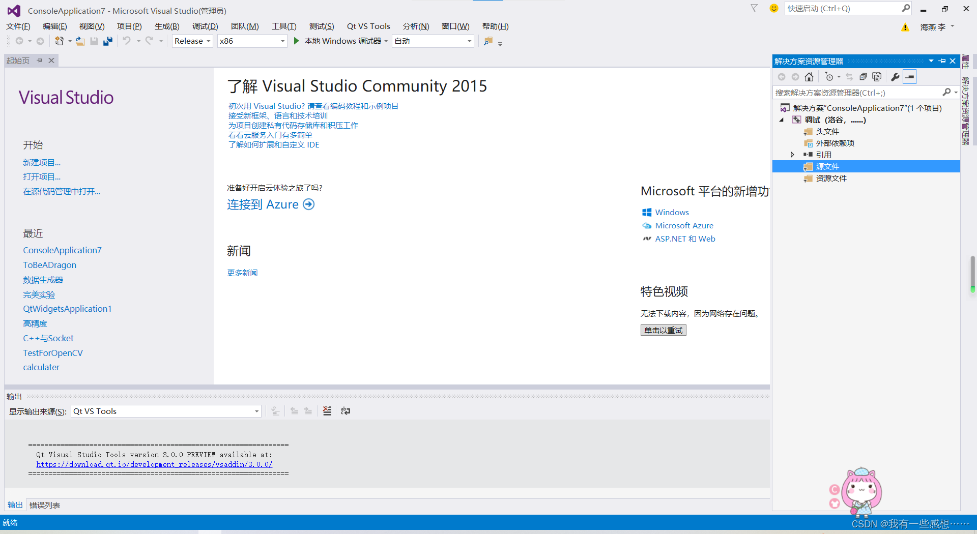Click the Microsoft Azure platform link
Image resolution: width=977 pixels, height=534 pixels.
tap(684, 225)
